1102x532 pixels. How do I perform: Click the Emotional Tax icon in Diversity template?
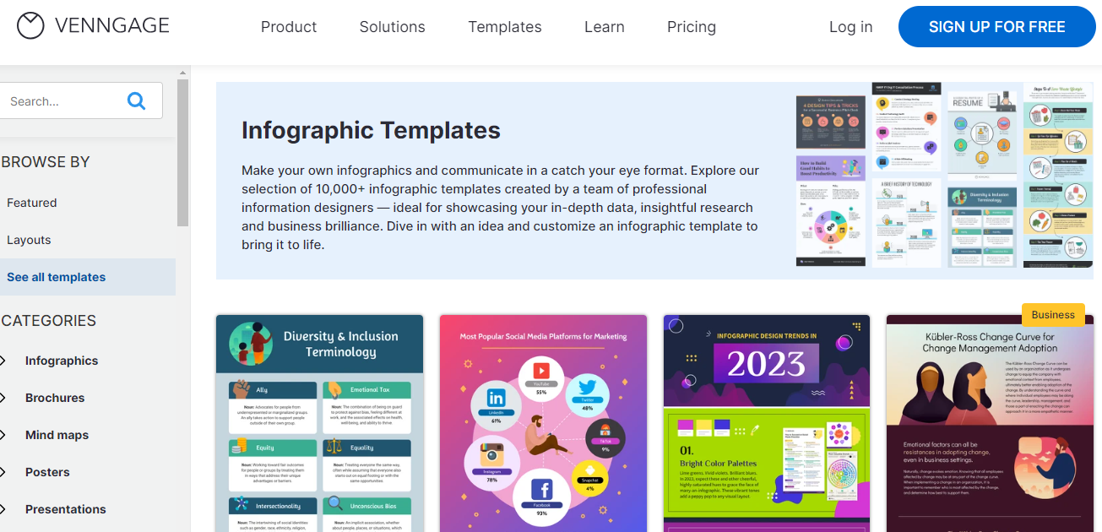(334, 389)
